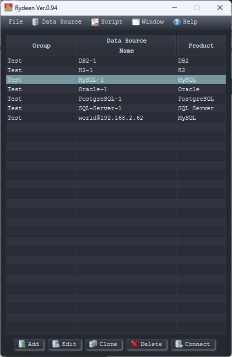Viewport: 232px width, 357px height.
Task: Sort by the Group column header
Action: click(41, 46)
